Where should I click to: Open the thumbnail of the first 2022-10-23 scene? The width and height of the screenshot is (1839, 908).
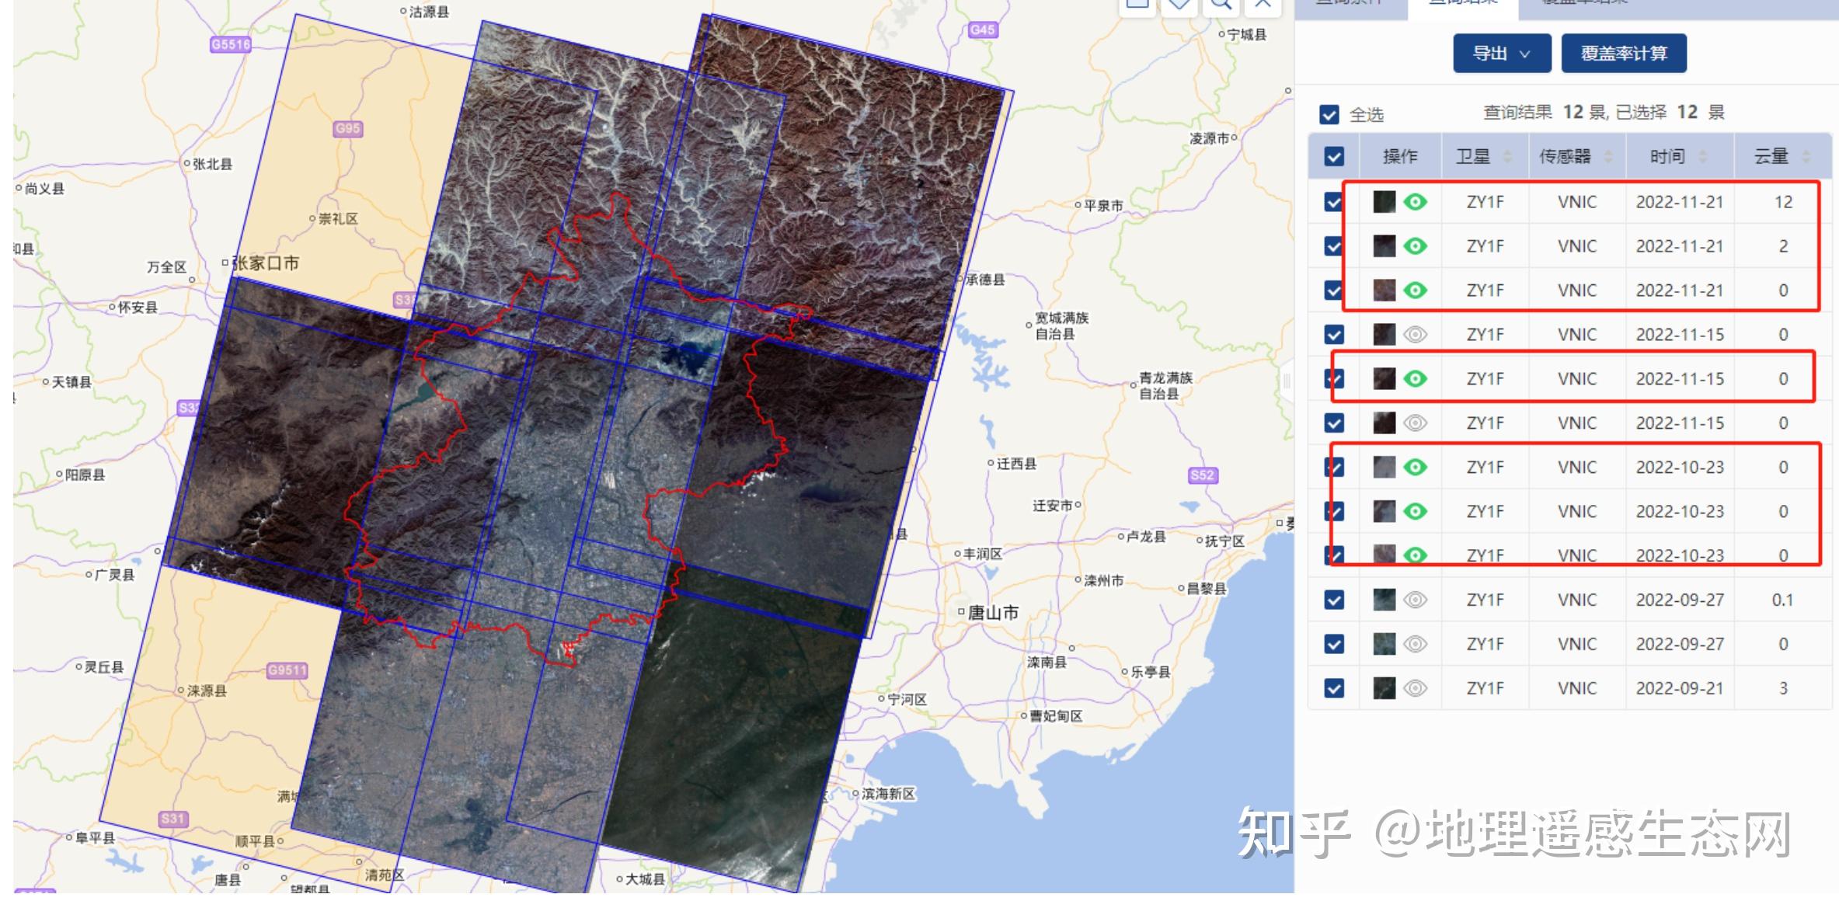pos(1383,467)
